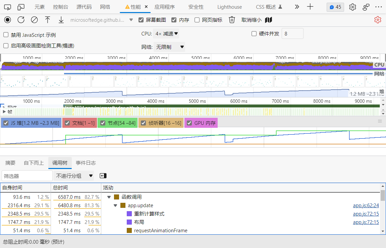
Task: Open the microsoftedge.github.i... profile dropdown
Action: 101,20
